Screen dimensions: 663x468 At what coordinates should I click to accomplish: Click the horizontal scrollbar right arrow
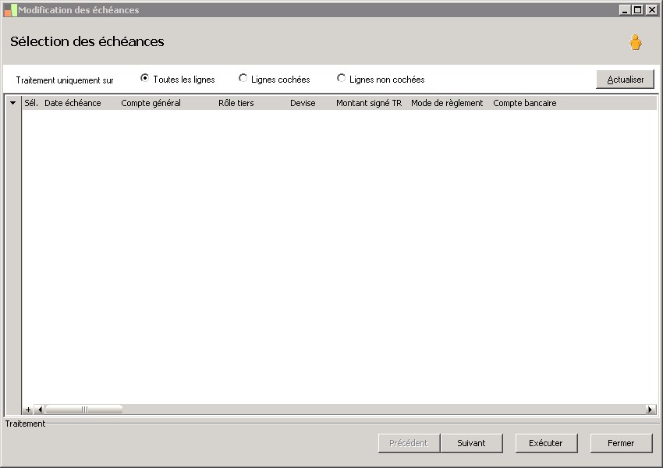651,409
